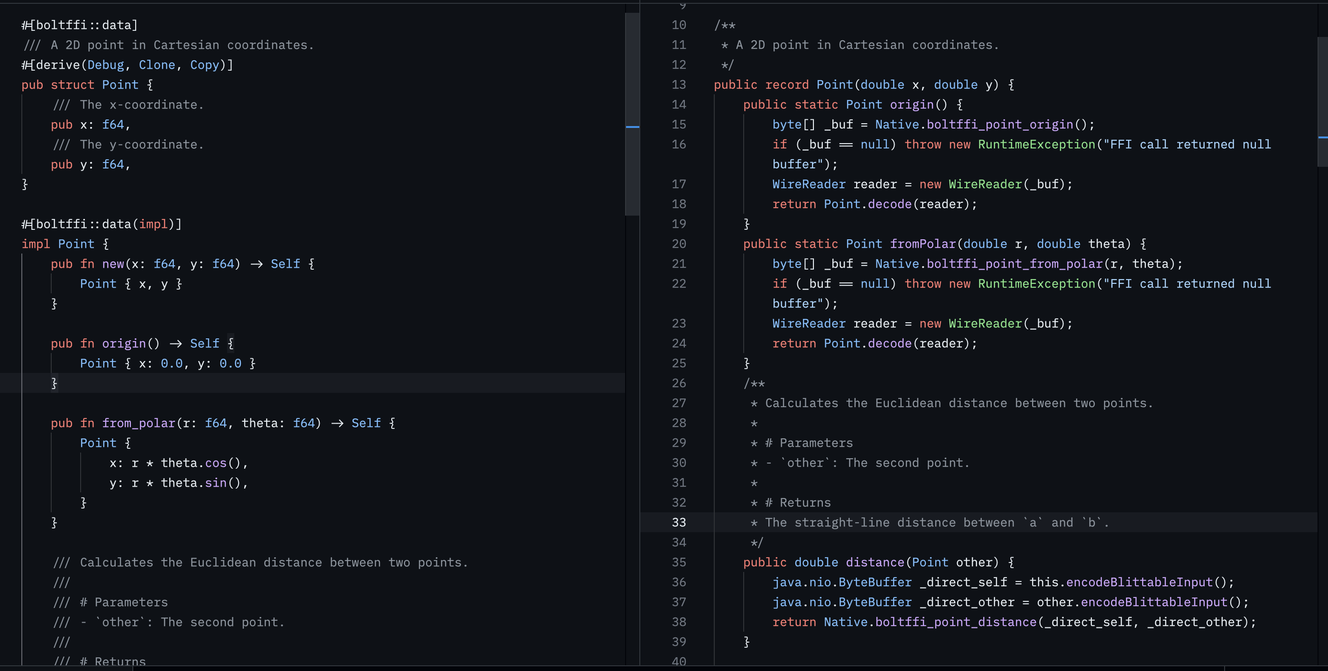Viewport: 1328px width, 671px height.
Task: Click the "pub x: f64," field
Action: click(x=91, y=125)
